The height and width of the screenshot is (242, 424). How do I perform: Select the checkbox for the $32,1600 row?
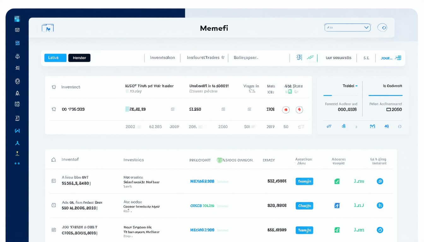tap(54, 181)
